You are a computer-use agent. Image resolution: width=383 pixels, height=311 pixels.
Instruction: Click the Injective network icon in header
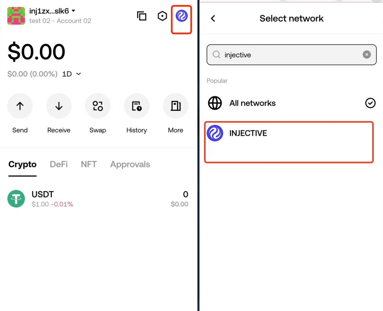click(182, 16)
